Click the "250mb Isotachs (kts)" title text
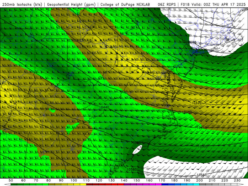248x186 pixels. [x=22, y=4]
